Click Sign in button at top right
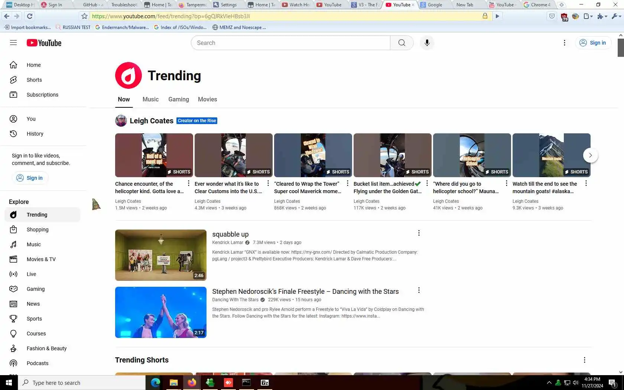The height and width of the screenshot is (390, 624). coord(593,43)
